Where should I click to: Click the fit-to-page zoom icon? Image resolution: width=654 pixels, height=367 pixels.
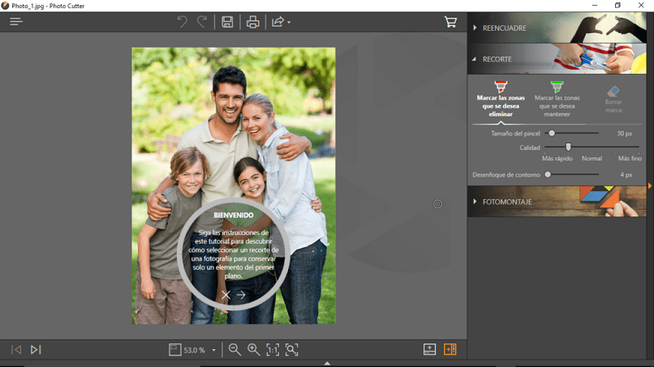pyautogui.click(x=174, y=349)
